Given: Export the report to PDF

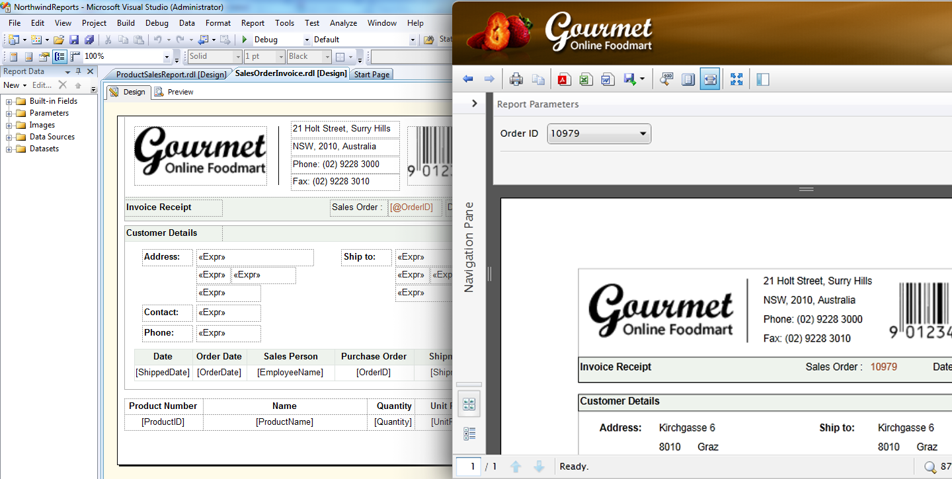Looking at the screenshot, I should 564,79.
